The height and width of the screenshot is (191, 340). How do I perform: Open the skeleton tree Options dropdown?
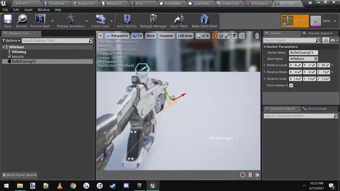(x=11, y=40)
